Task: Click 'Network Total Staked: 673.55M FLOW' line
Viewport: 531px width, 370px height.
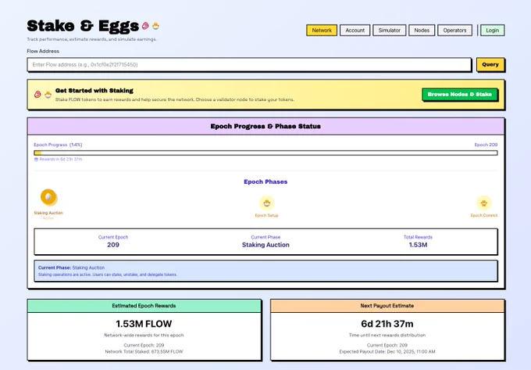Action: coord(144,352)
